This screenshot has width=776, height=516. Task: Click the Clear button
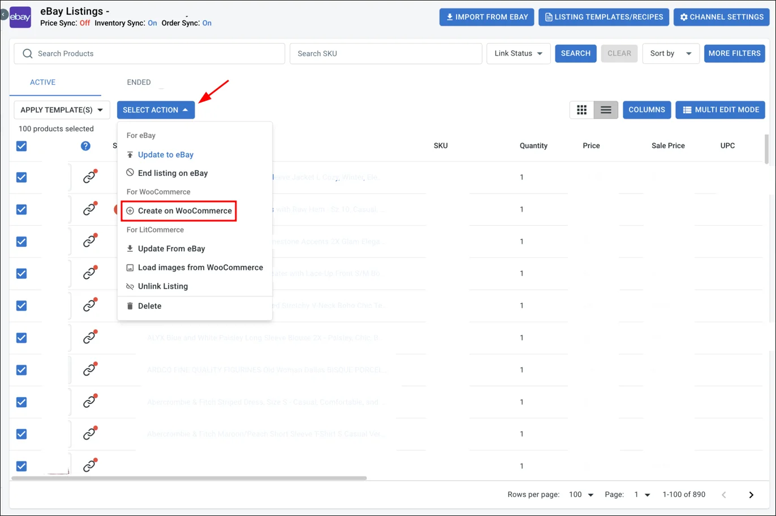pyautogui.click(x=619, y=53)
